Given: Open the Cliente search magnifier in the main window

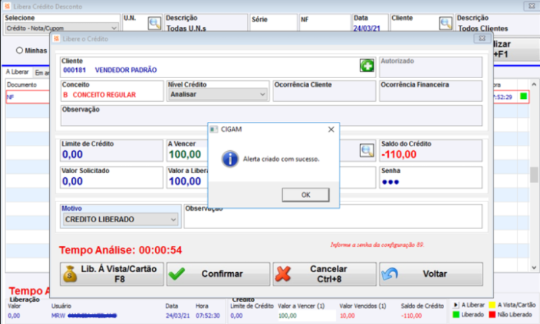Looking at the screenshot, I should tap(446, 24).
